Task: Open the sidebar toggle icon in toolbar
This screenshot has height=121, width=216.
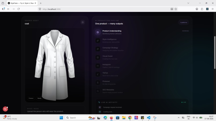Action: tap(3, 9)
